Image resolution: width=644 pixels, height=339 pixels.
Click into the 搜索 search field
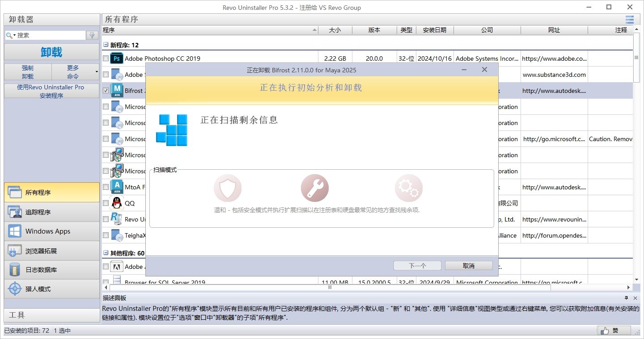(51, 35)
